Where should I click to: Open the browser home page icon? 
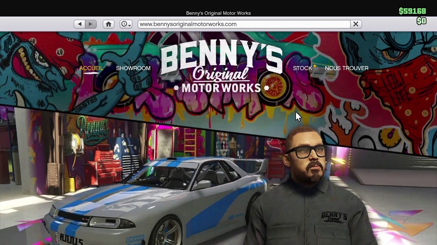tap(109, 24)
